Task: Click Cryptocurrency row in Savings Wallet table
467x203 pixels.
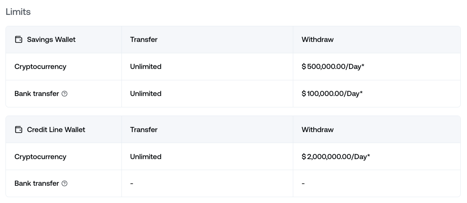Action: click(x=40, y=67)
